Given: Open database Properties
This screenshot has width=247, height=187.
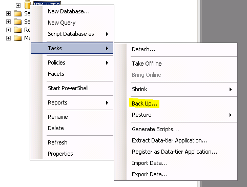Looking at the screenshot, I should click(72, 154).
